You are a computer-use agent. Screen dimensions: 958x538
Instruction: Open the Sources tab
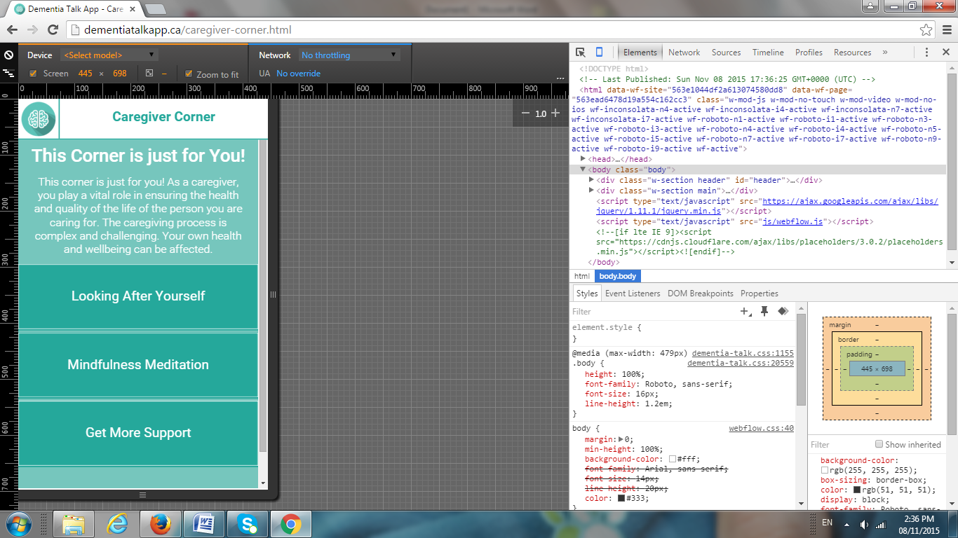tap(726, 53)
